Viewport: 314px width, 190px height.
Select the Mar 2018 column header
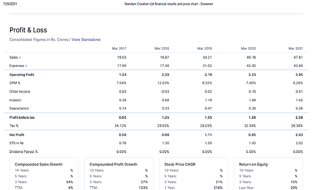162,48
